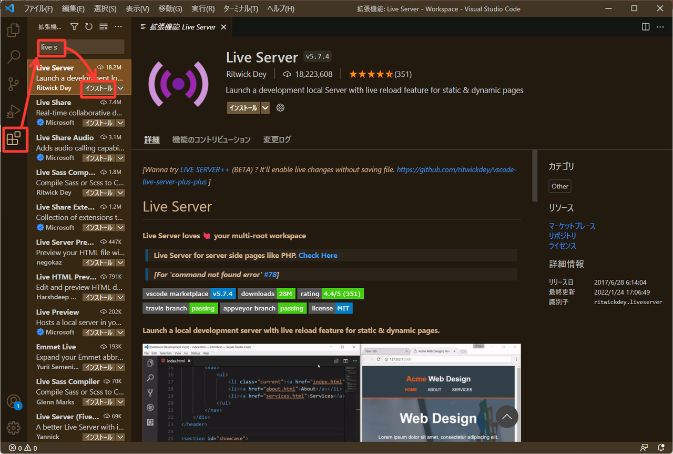
Task: Open the Explorer view in activity bar
Action: click(14, 30)
